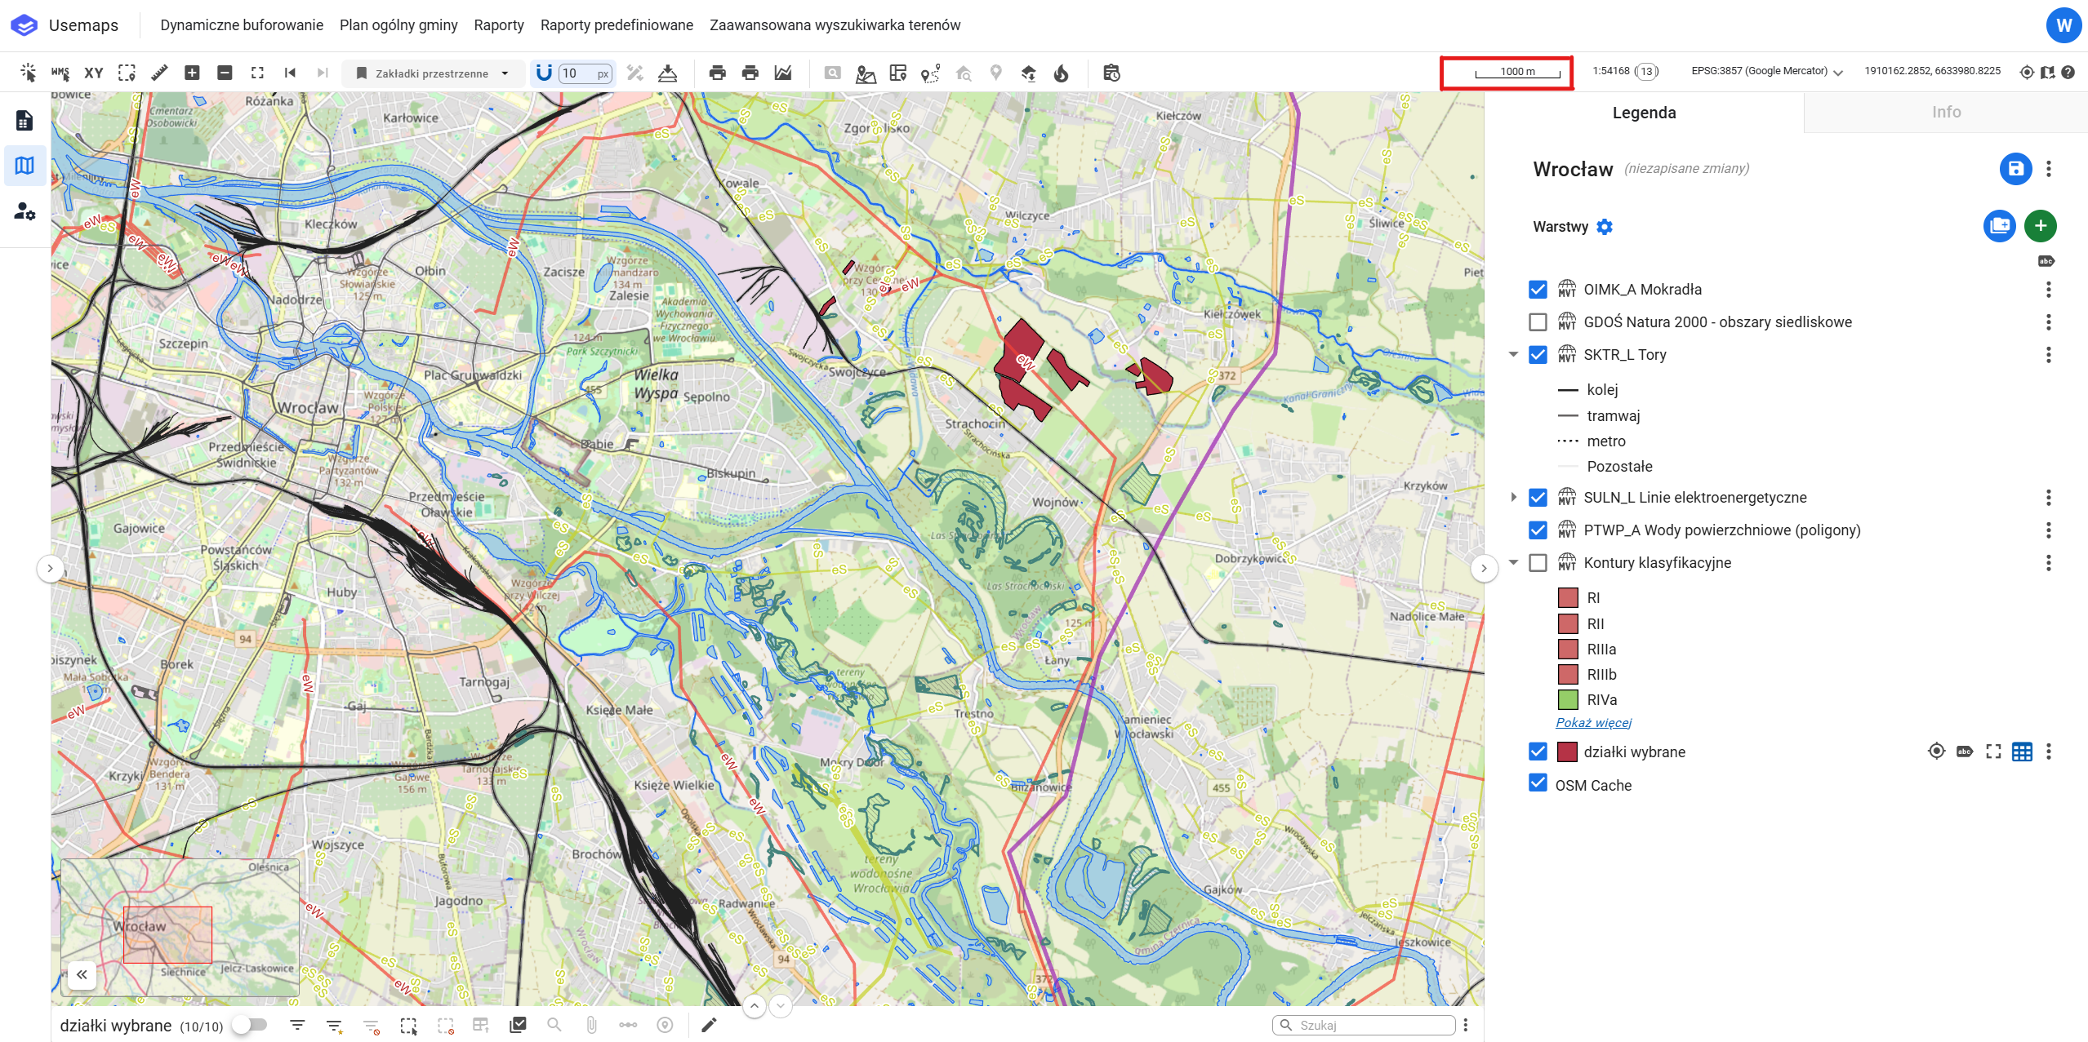Uncheck the OIMK_A Mokradła layer
Viewport: 2088px width, 1042px height.
pos(1538,290)
